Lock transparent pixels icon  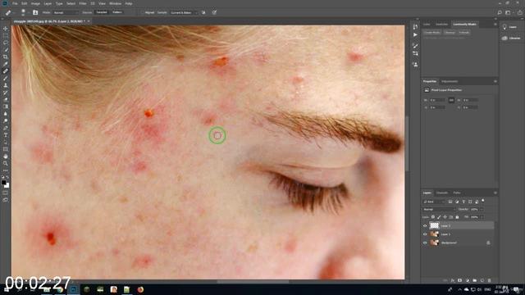(x=433, y=217)
